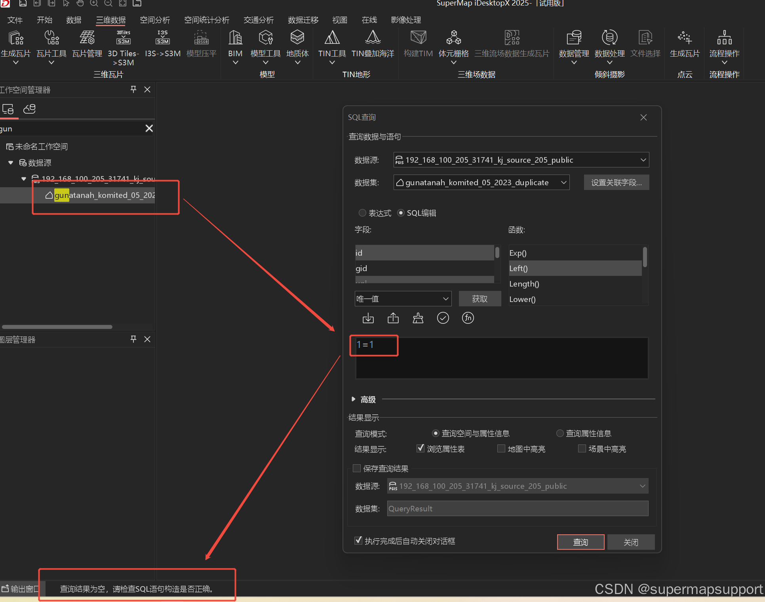Select the SQL编辑 radio button

[x=401, y=213]
